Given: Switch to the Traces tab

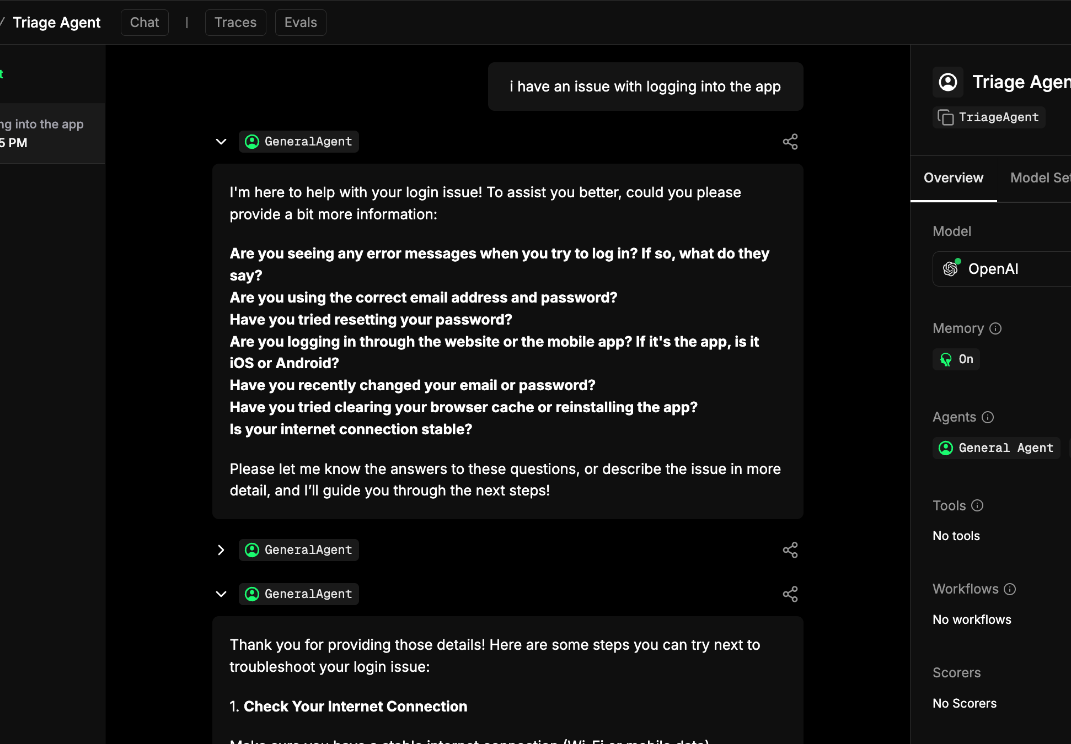Looking at the screenshot, I should pyautogui.click(x=235, y=22).
